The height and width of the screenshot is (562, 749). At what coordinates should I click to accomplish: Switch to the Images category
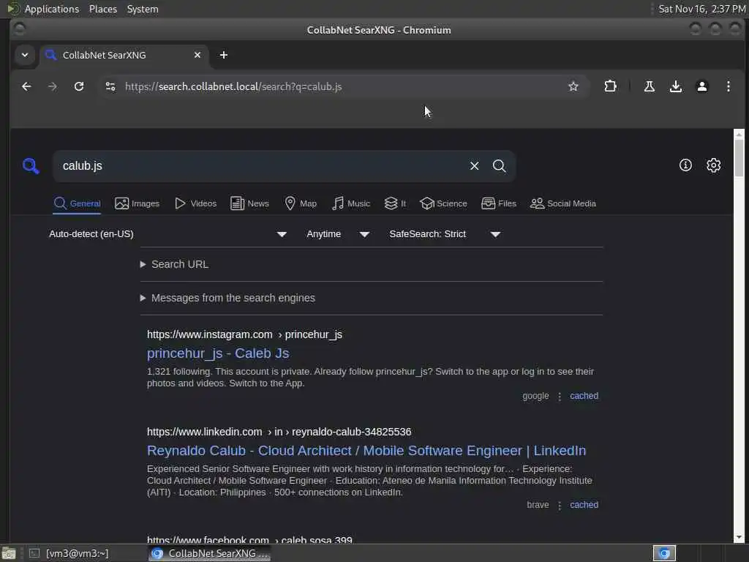point(137,203)
